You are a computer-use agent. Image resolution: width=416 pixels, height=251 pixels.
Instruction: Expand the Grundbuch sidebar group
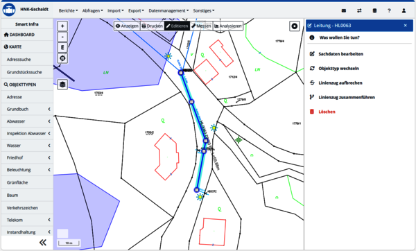pos(27,109)
